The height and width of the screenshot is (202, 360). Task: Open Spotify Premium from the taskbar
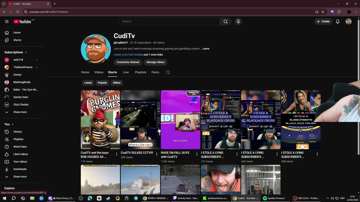pos(274,198)
